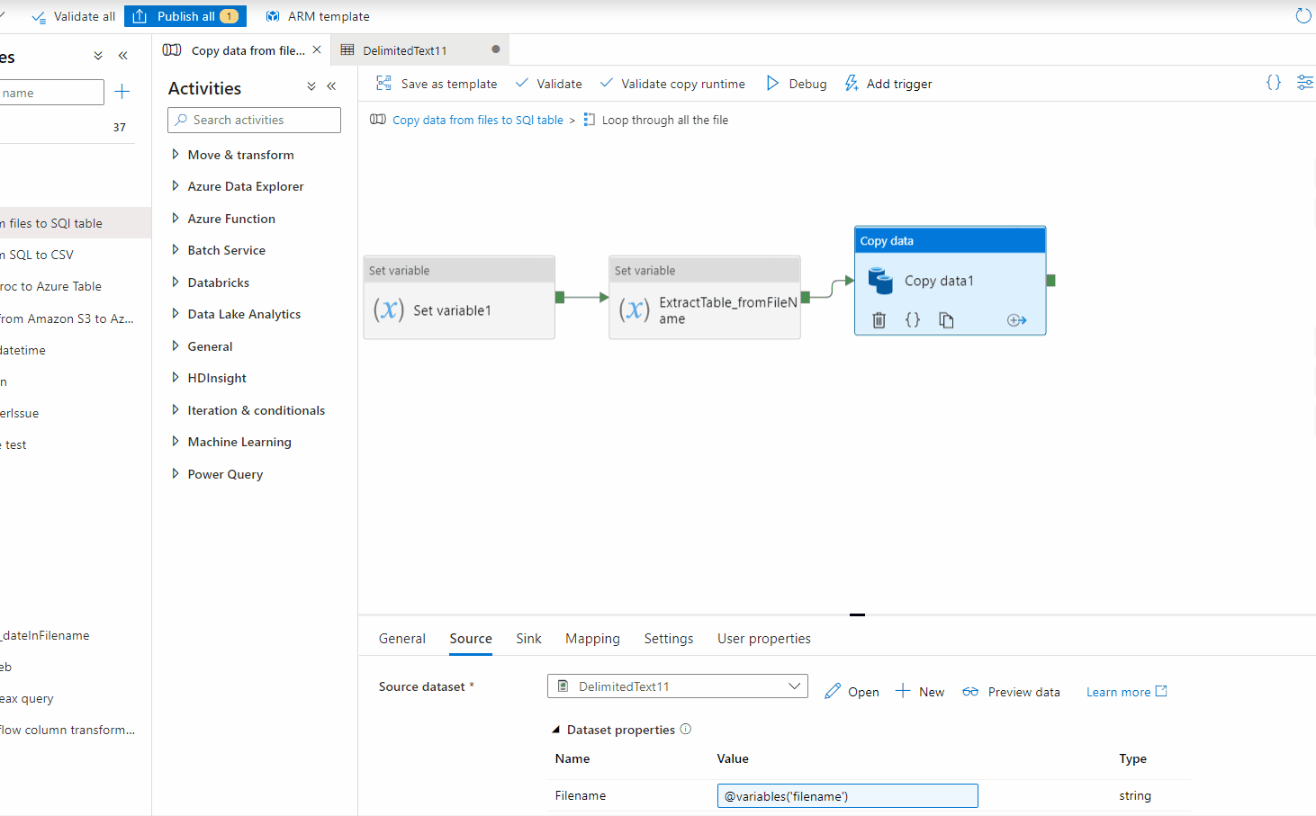Viewport: 1316px width, 816px height.
Task: Select the Set variable1 activity node
Action: tap(459, 309)
